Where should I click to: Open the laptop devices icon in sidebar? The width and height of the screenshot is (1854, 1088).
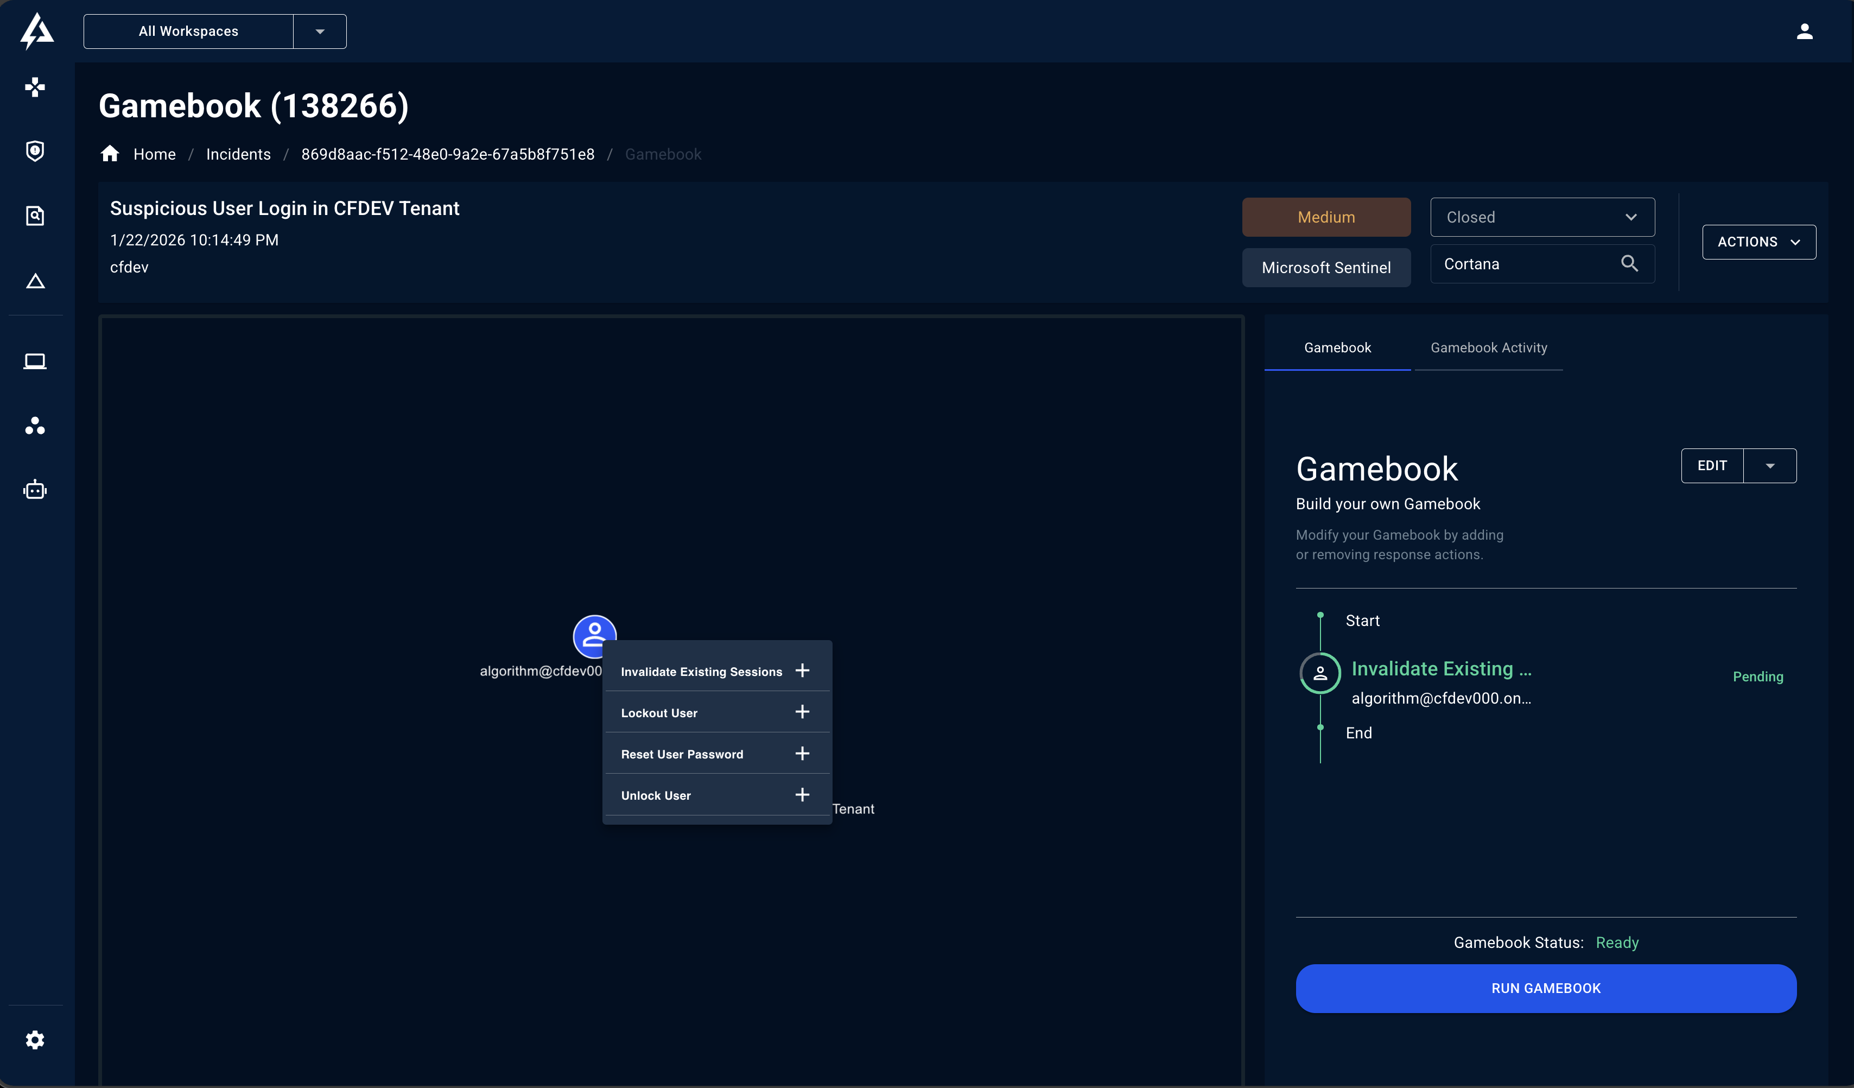click(x=35, y=360)
